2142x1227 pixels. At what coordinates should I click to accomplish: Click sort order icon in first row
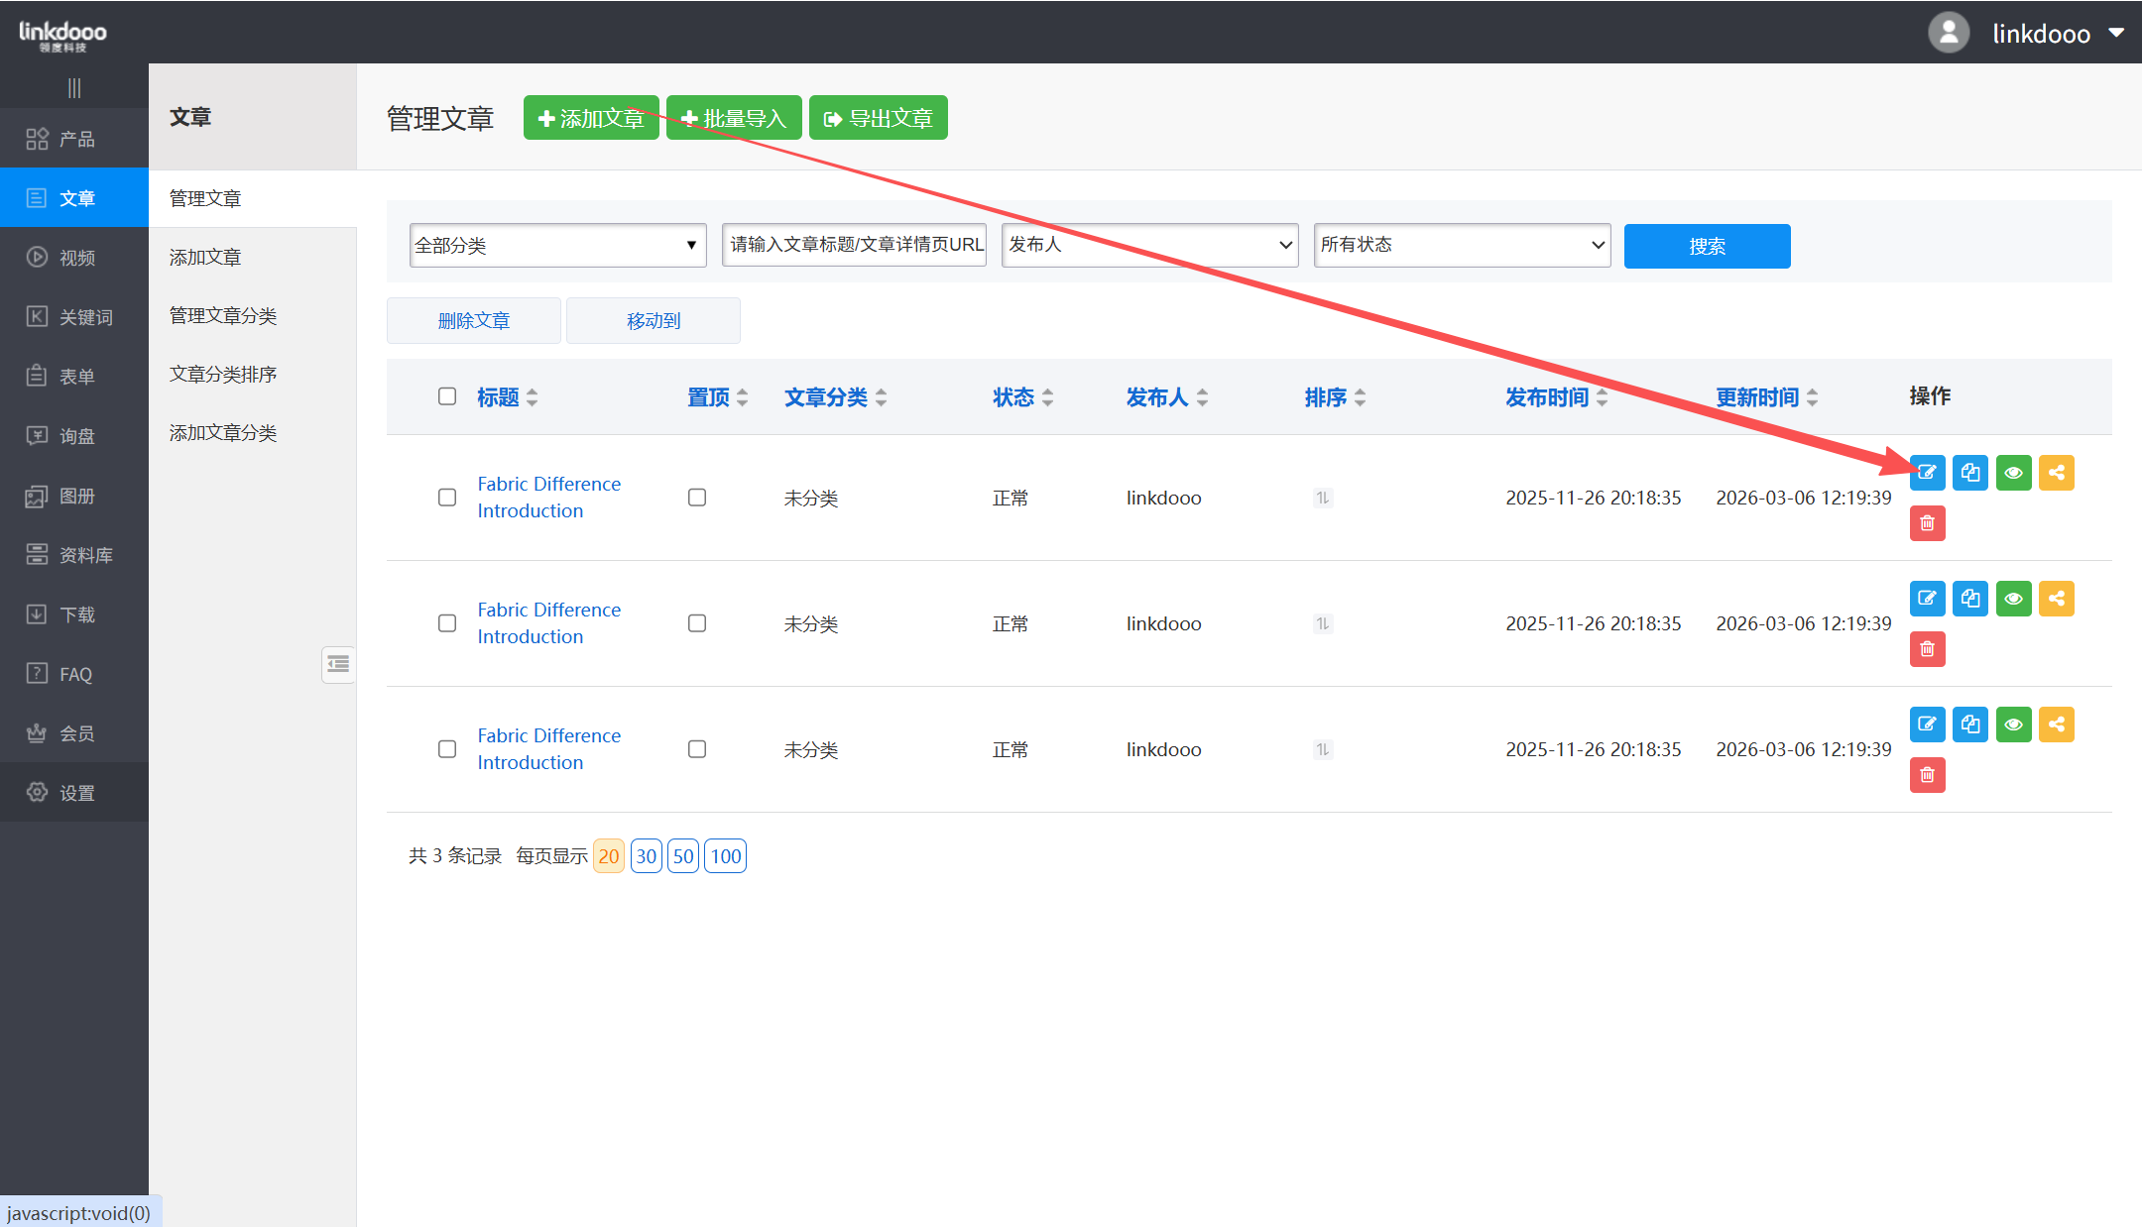[x=1322, y=498]
